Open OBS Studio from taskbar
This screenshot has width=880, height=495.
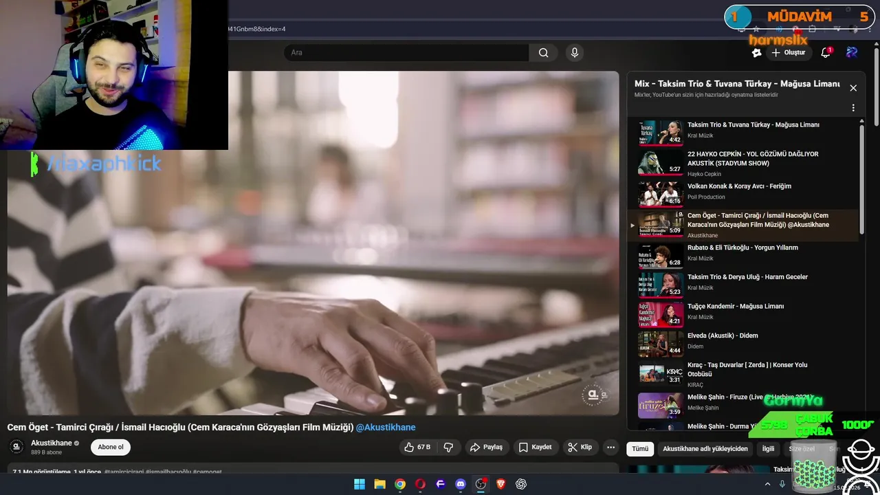pyautogui.click(x=481, y=484)
